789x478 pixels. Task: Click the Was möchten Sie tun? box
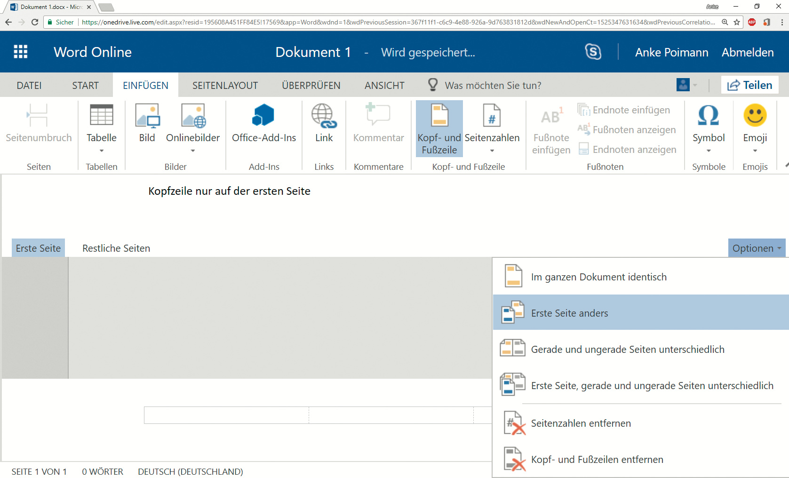coord(493,85)
